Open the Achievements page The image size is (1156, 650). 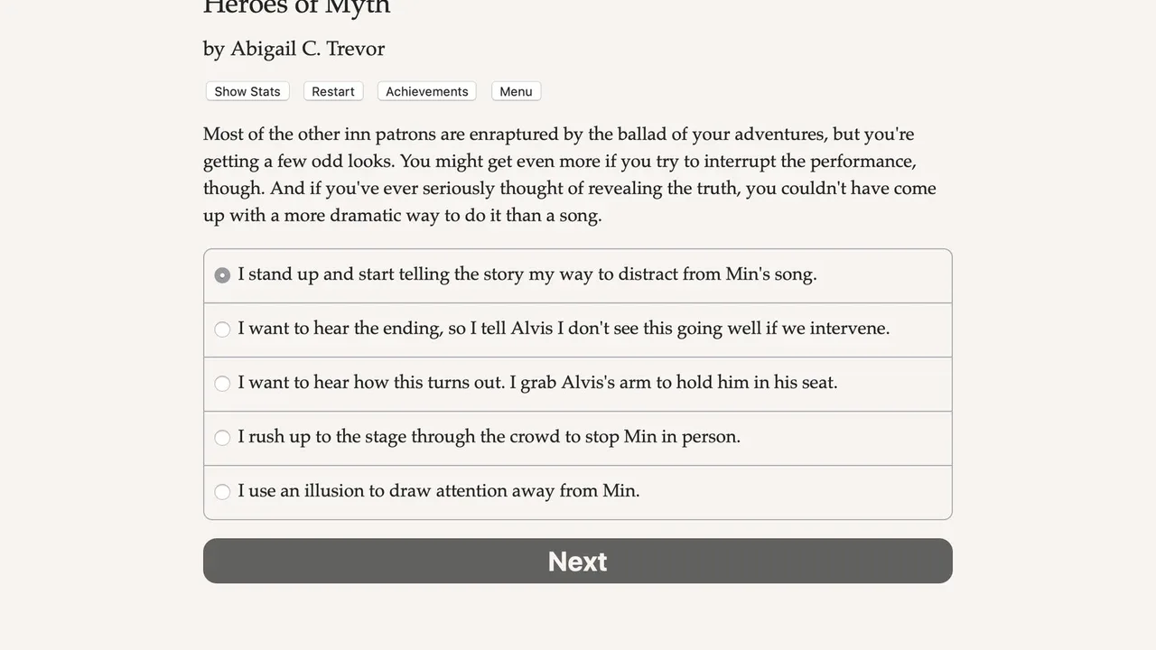426,91
